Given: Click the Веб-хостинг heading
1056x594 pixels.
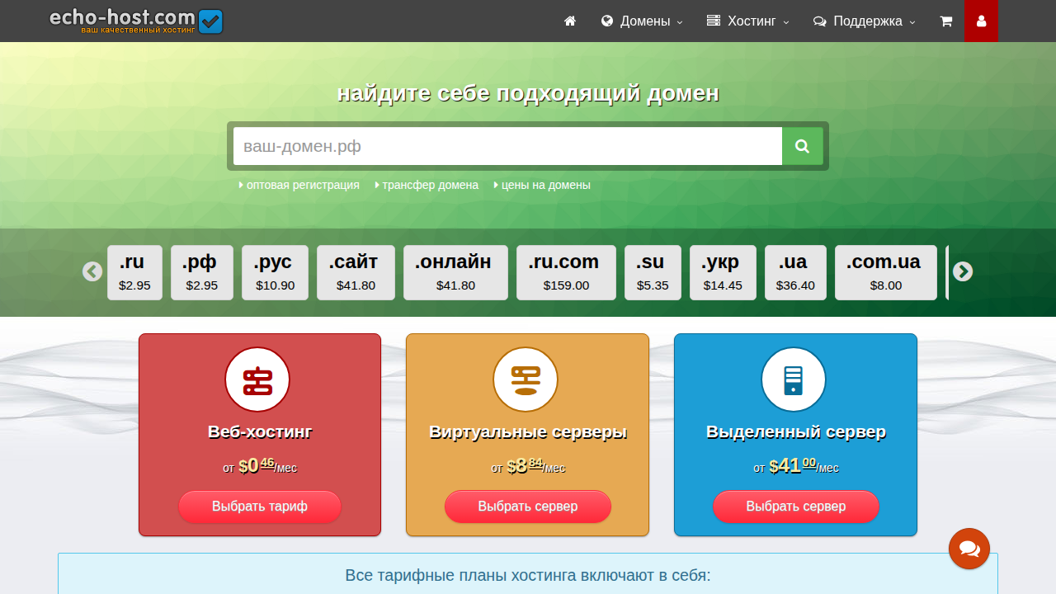Looking at the screenshot, I should coord(260,431).
